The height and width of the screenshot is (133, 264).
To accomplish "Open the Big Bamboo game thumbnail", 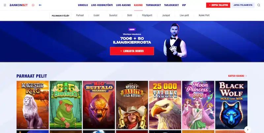I will click(66, 105).
